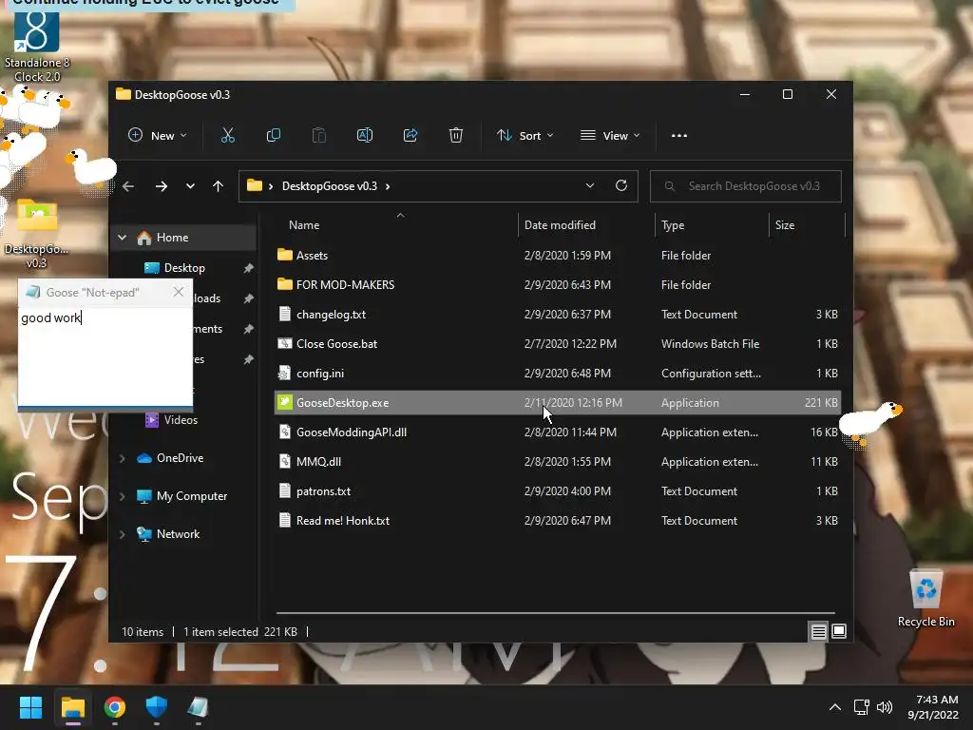Screen dimensions: 973x730
Task: Select Home in navigation pane
Action: (x=173, y=237)
